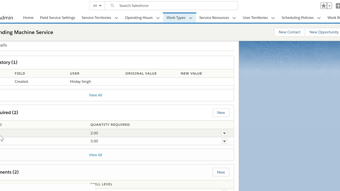Click the NEW VALUE column header
This screenshot has height=191, width=340.
tap(191, 73)
